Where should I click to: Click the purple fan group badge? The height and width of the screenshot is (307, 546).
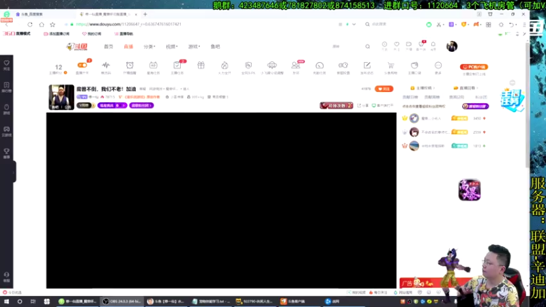click(141, 106)
